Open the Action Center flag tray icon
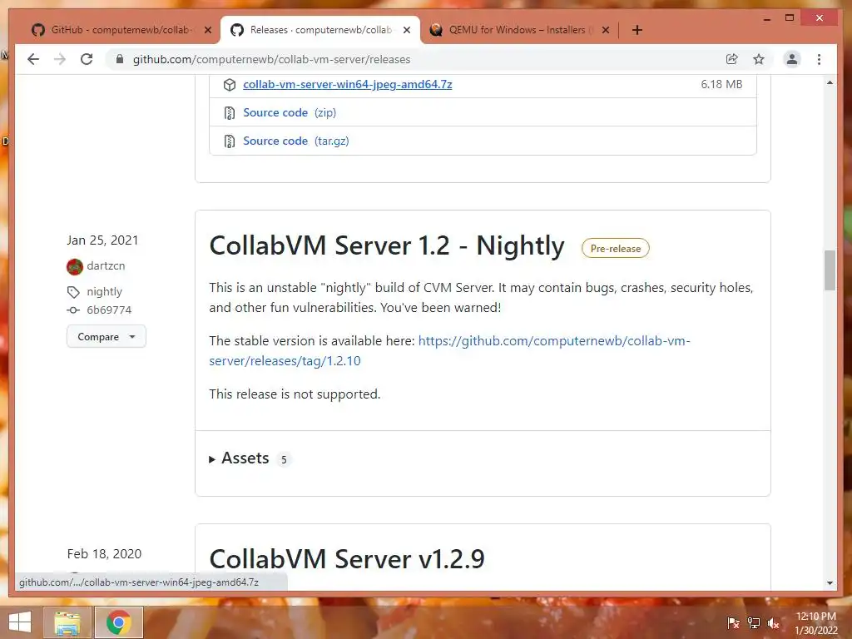852x639 pixels. pos(733,622)
